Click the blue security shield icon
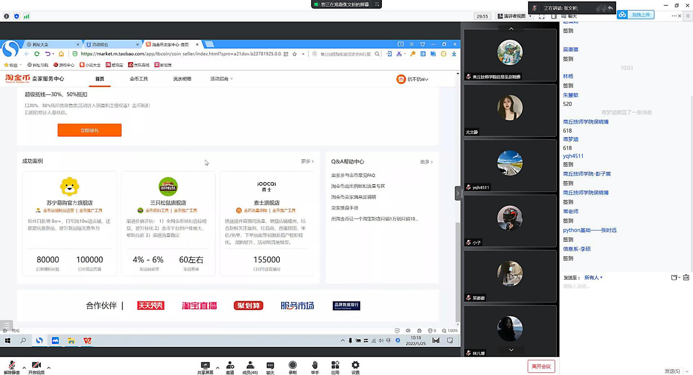The width and height of the screenshot is (693, 375). click(16, 16)
